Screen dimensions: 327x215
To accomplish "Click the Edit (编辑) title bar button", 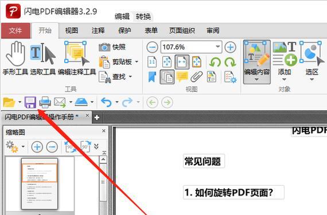I will (122, 16).
